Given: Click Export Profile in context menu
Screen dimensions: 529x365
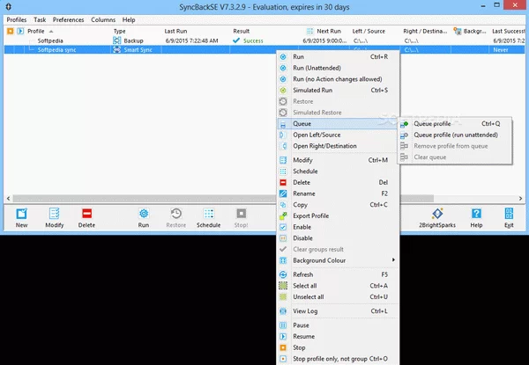Looking at the screenshot, I should 310,215.
